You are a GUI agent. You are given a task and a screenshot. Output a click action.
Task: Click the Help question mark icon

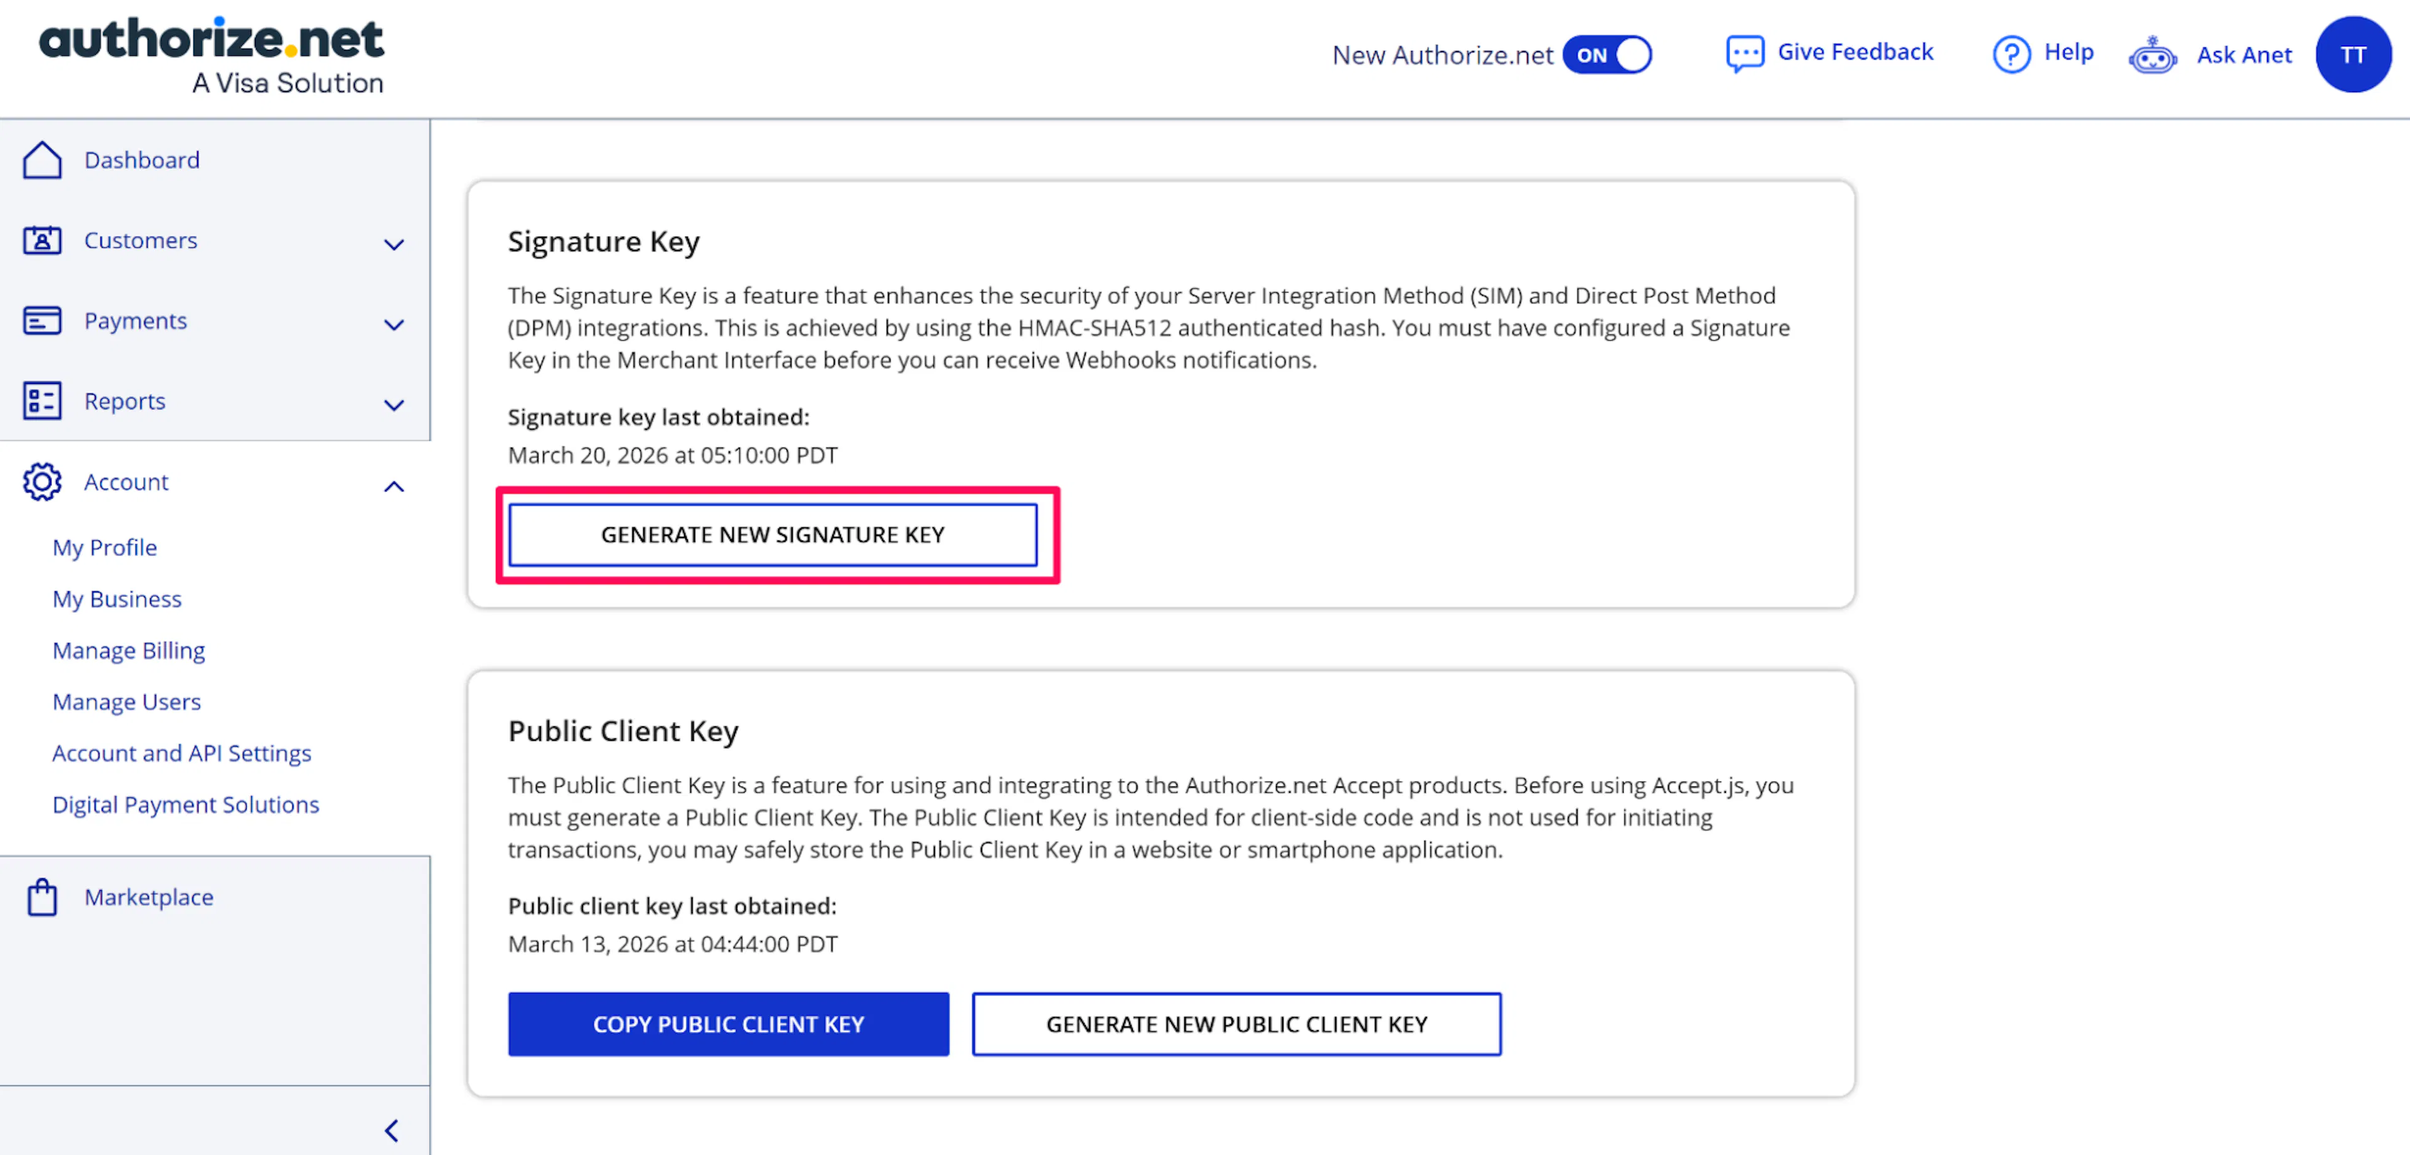2010,53
